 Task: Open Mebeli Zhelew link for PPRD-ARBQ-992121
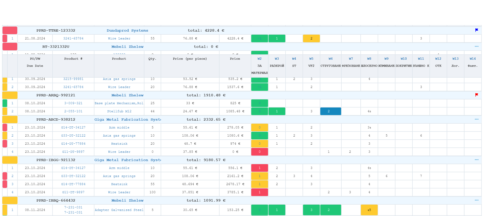pyautogui.click(x=127, y=95)
